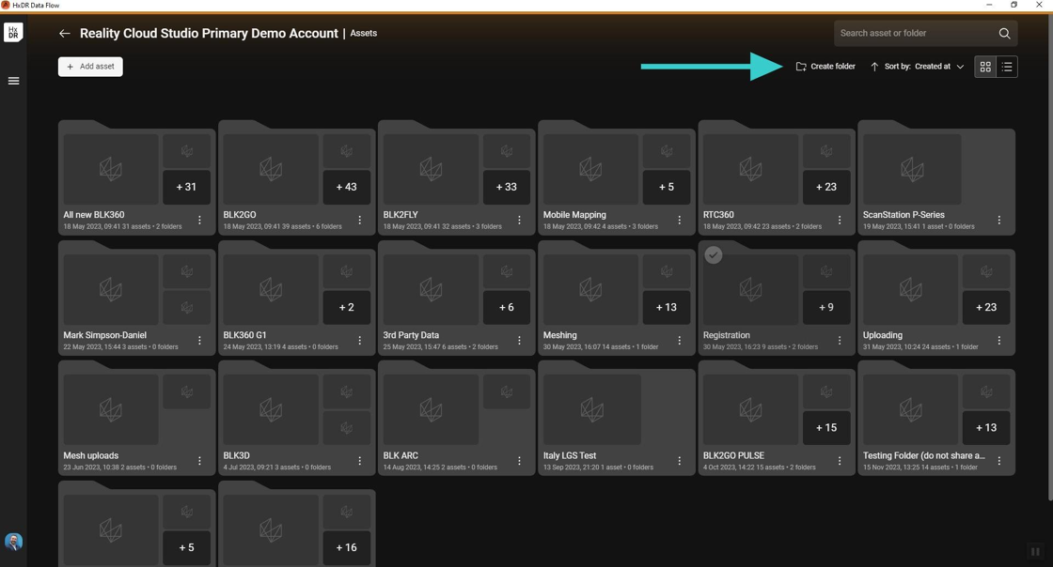Open three-dot menu for BLK ARC folder

pyautogui.click(x=520, y=460)
